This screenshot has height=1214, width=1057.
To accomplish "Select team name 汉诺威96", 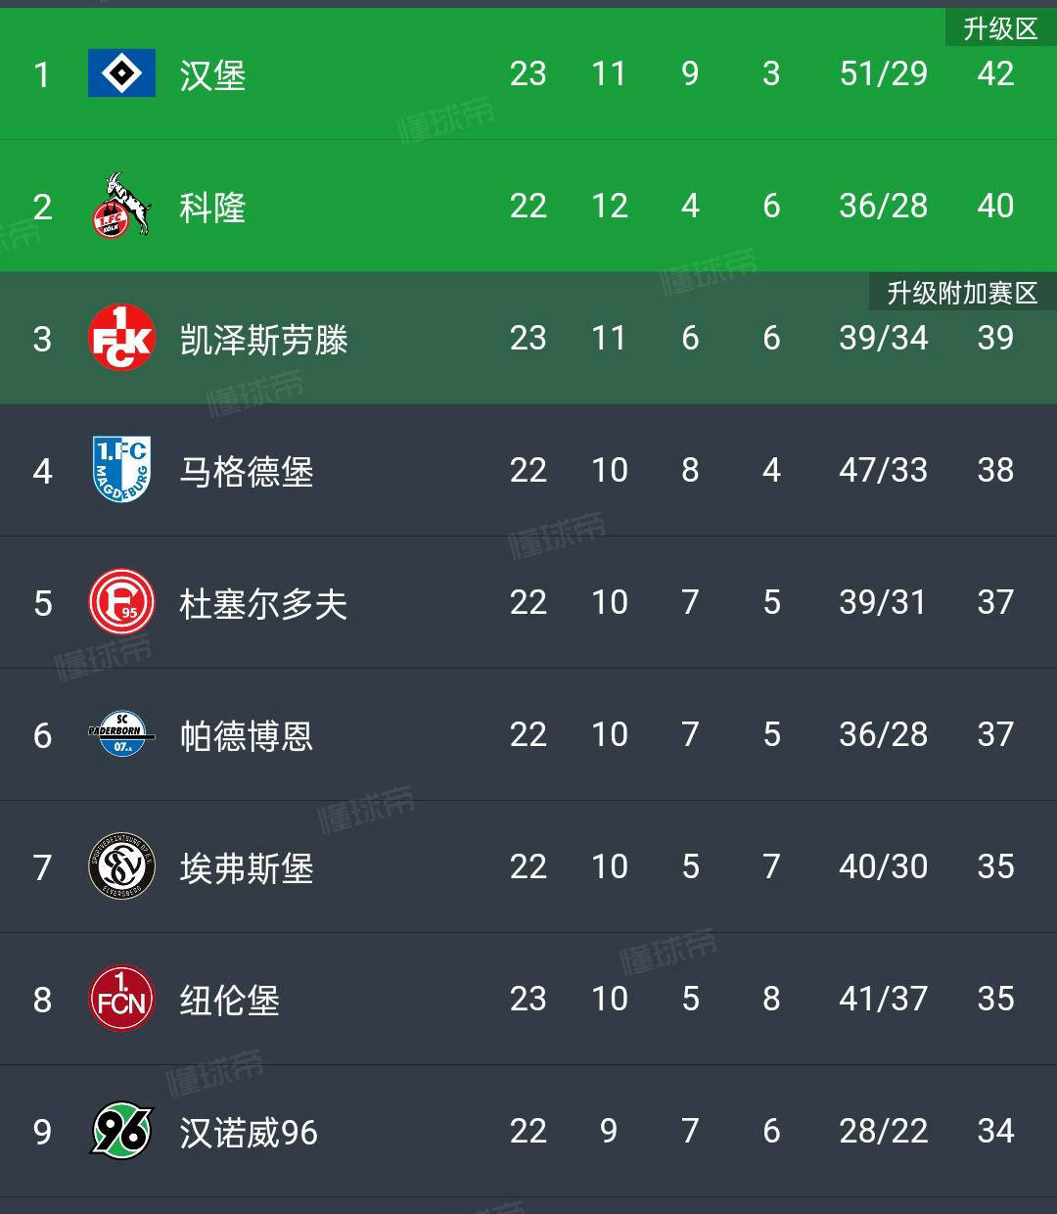I will pyautogui.click(x=249, y=1133).
